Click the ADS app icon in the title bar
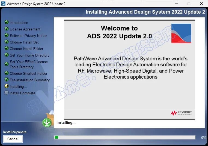Viewport: 208px width, 146px height. [3, 4]
